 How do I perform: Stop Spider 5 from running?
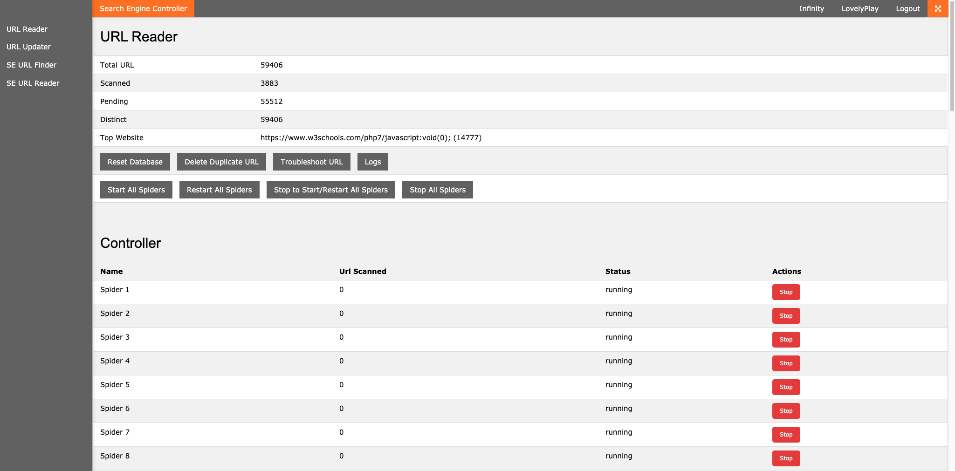coord(786,387)
